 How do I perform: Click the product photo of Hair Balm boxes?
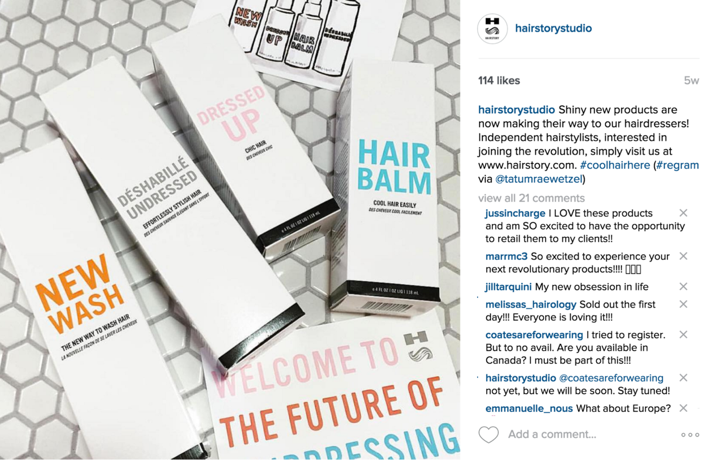point(230,230)
